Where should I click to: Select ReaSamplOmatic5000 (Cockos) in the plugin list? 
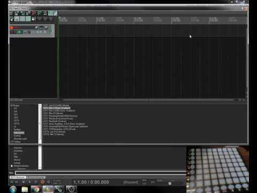click(x=61, y=116)
